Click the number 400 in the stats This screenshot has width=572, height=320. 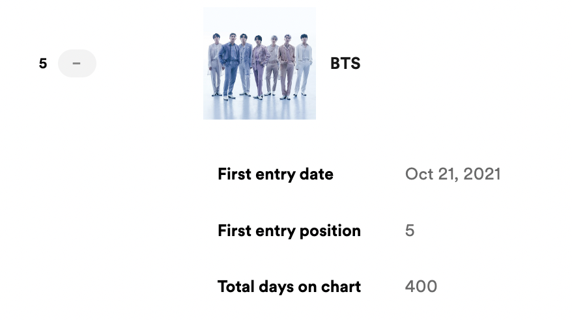(x=421, y=287)
